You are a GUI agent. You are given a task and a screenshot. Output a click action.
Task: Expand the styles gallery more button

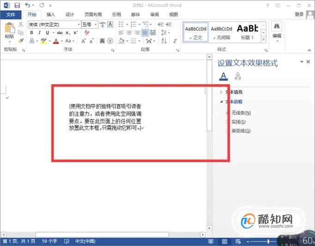(x=264, y=40)
